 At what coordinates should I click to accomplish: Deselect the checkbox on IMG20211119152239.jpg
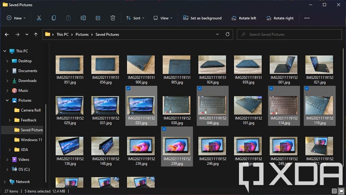click(x=164, y=129)
